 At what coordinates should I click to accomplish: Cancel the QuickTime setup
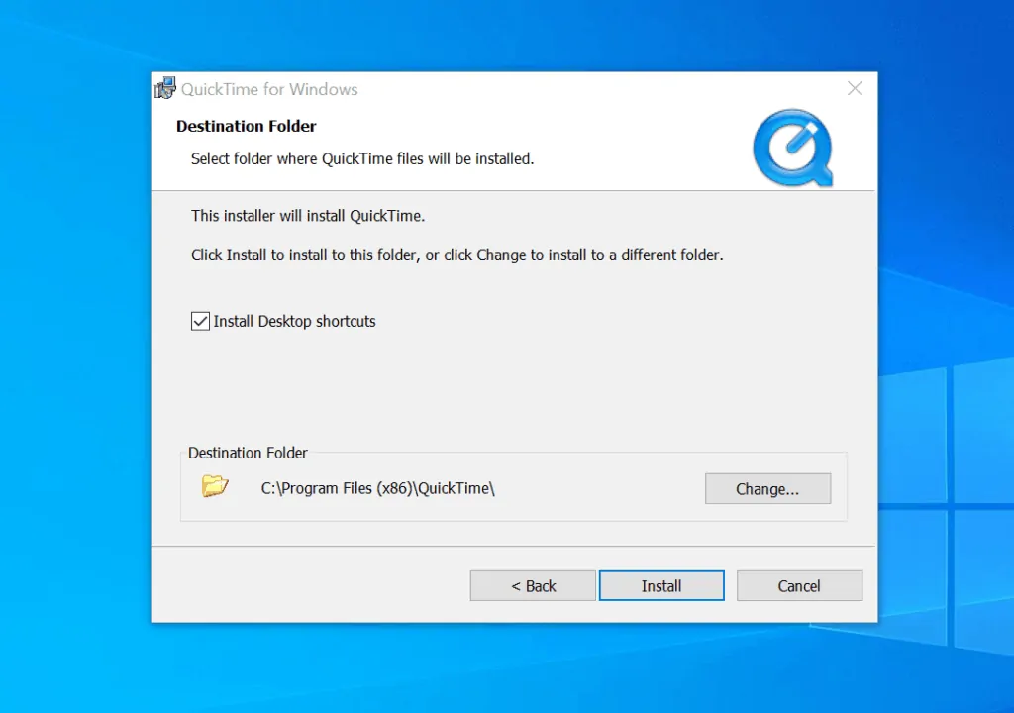click(x=798, y=585)
